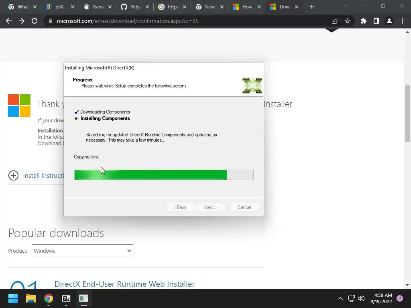Click the Microsoft four-color logo
Image resolution: width=411 pixels, height=308 pixels.
[x=19, y=105]
